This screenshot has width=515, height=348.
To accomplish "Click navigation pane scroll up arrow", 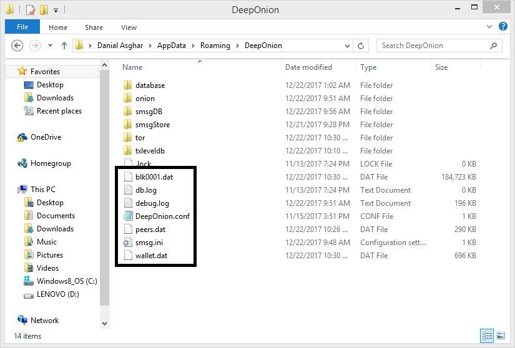I will coord(104,65).
